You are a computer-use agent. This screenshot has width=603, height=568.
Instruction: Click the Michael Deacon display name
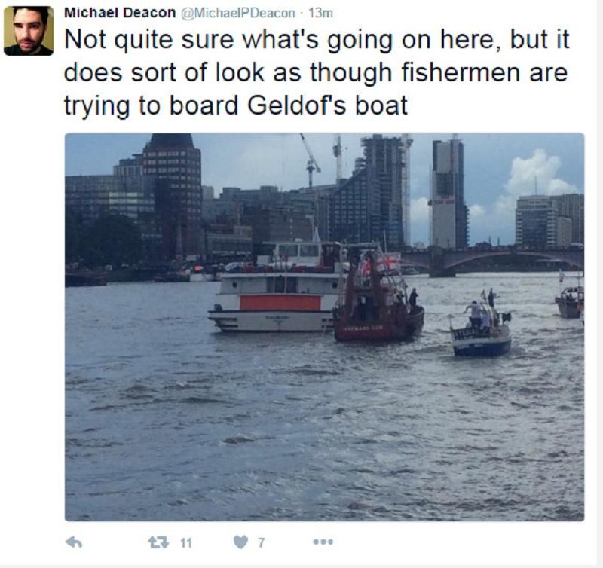[120, 13]
